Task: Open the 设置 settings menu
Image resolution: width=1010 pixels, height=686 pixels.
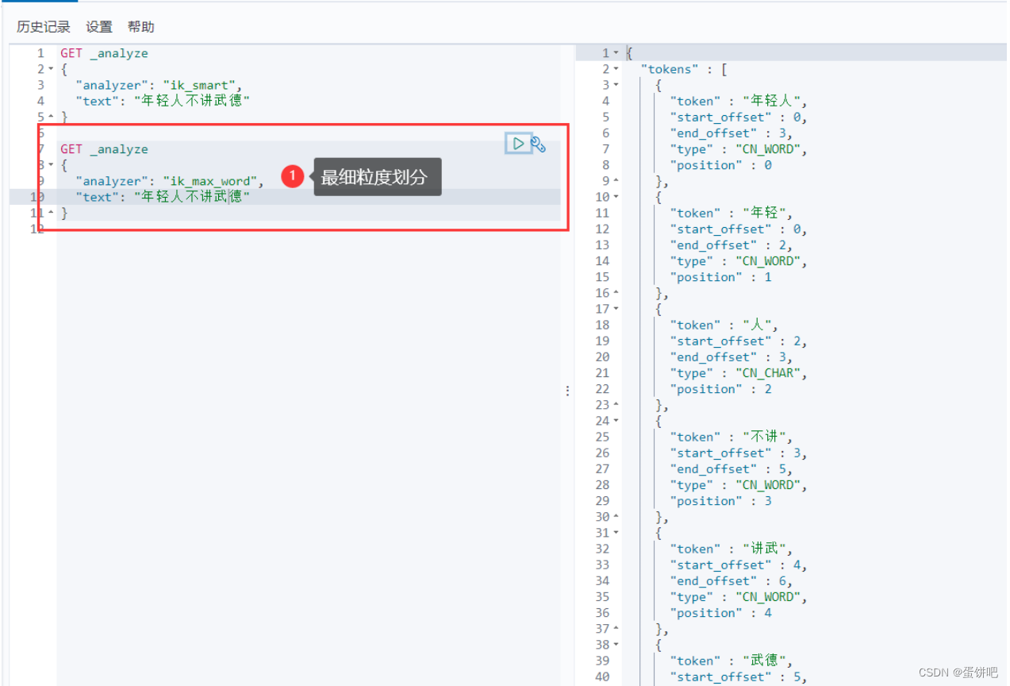Action: pos(99,27)
